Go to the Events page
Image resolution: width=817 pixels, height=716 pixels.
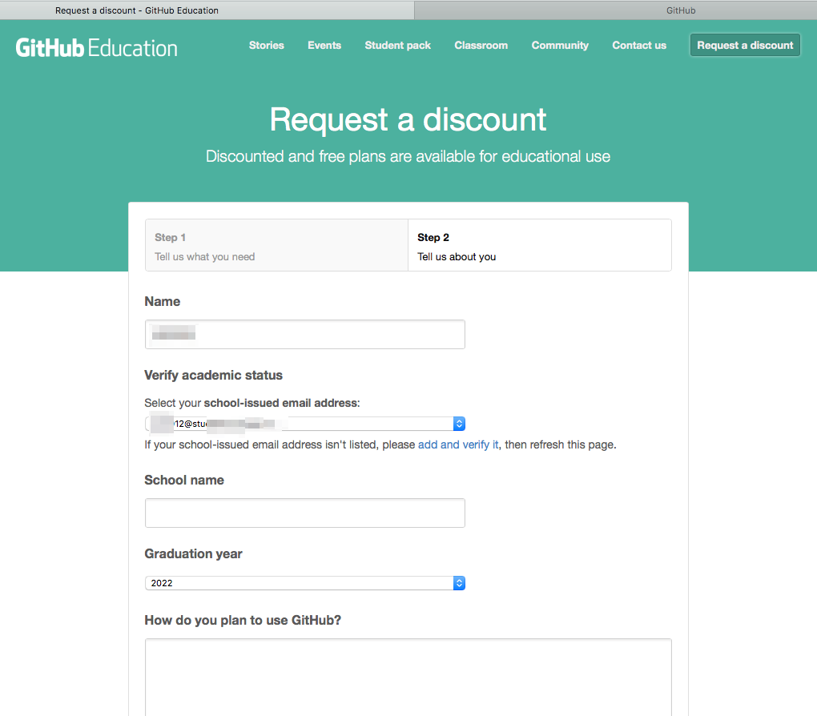[324, 46]
